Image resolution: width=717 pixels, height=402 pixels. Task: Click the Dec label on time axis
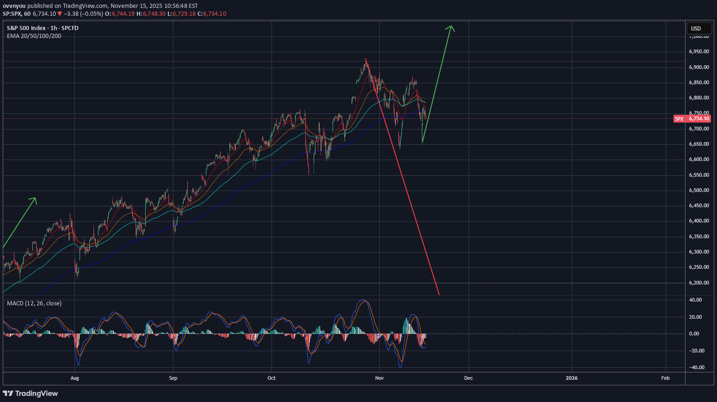[x=468, y=378]
